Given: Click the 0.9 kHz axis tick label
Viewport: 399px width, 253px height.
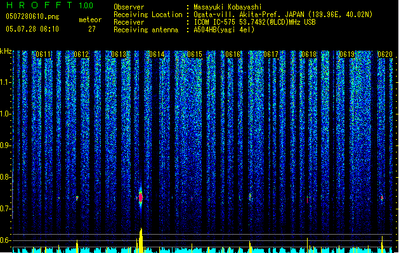Looking at the screenshot, I should tap(5, 145).
